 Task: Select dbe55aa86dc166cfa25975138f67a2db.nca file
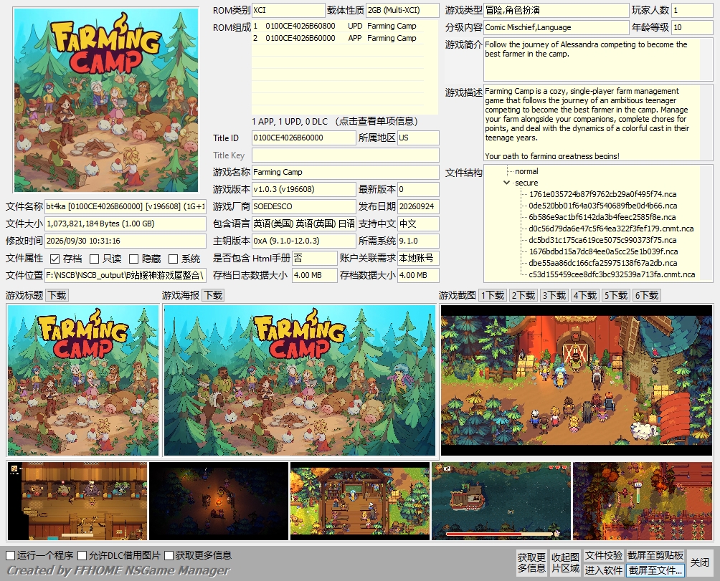tap(603, 263)
